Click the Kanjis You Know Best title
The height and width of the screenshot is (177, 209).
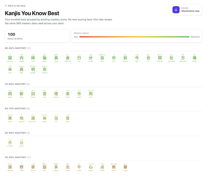(x=32, y=13)
